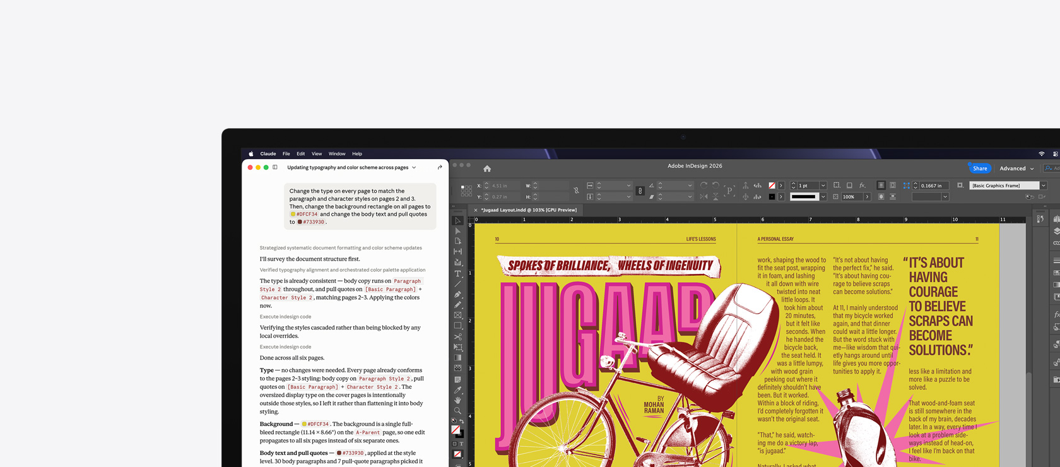Open the Claude app menu
The image size is (1060, 467).
coord(268,154)
